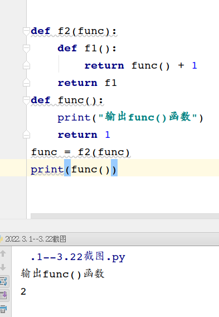Collapse the def f1() fold marker
Viewport: 219px width, 317px height.
tap(26, 49)
